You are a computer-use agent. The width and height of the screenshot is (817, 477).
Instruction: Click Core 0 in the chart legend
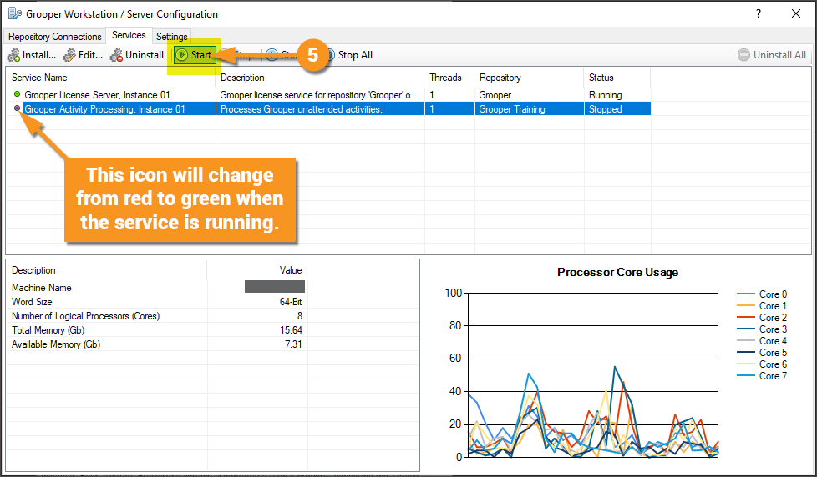(x=762, y=294)
